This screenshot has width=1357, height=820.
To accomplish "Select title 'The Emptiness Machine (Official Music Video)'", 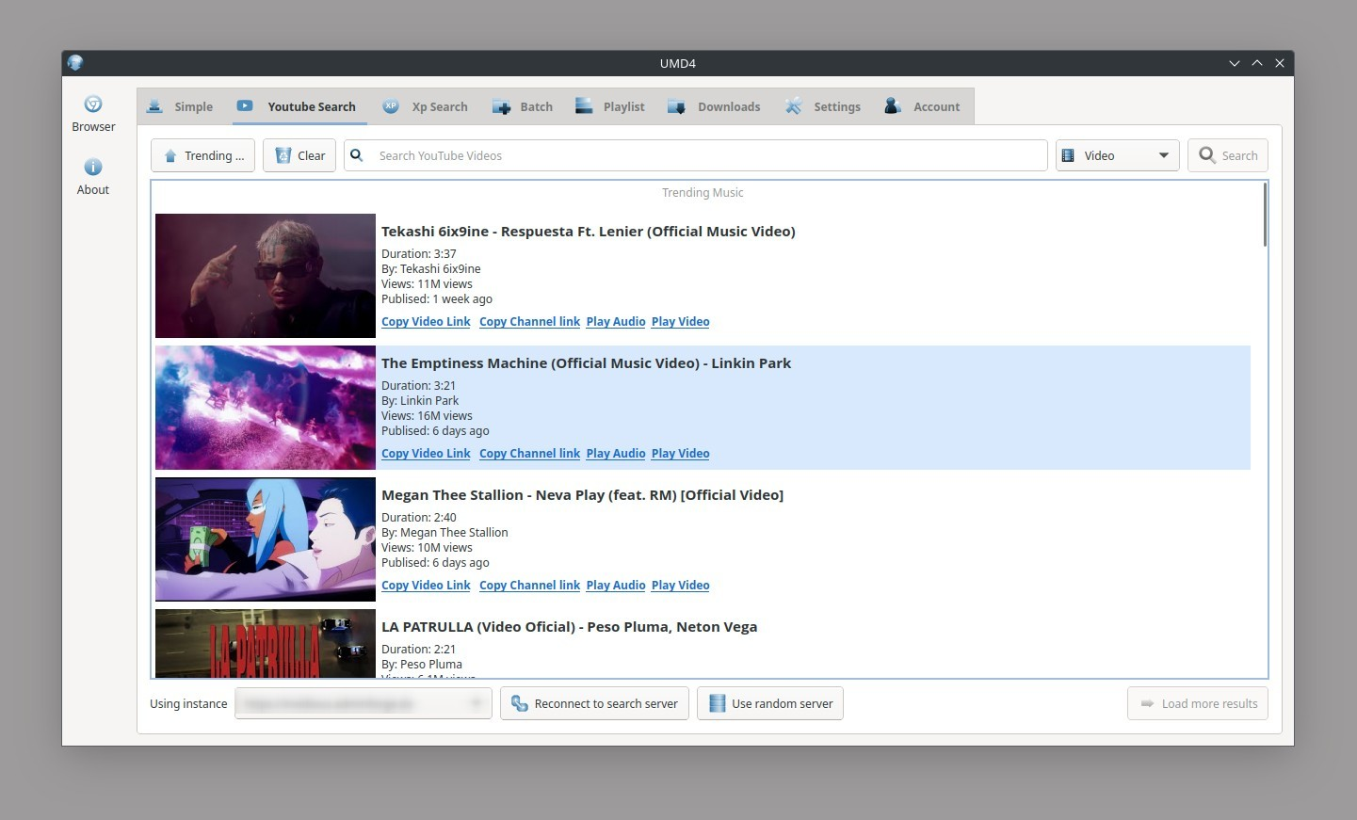I will click(586, 363).
